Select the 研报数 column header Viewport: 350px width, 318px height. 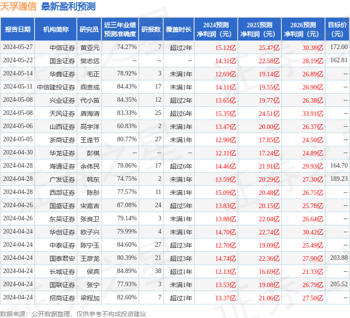point(151,29)
